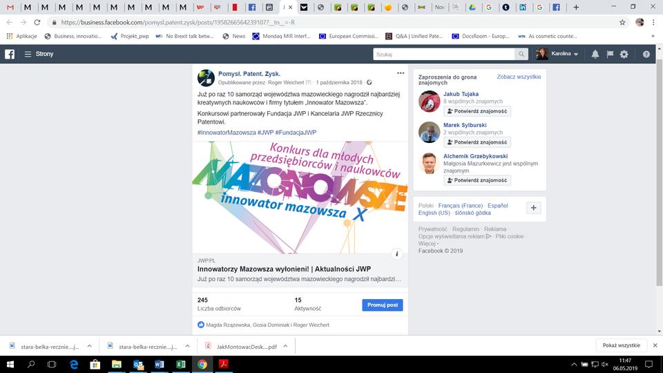Open the notifications bell
The height and width of the screenshot is (373, 663).
point(595,54)
